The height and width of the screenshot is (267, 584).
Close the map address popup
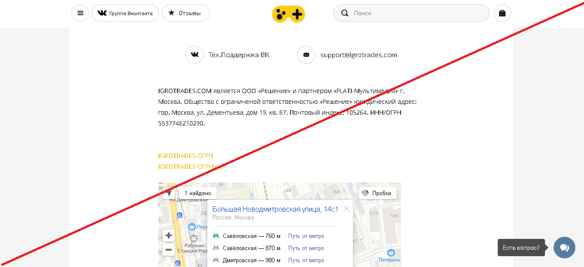pos(346,209)
